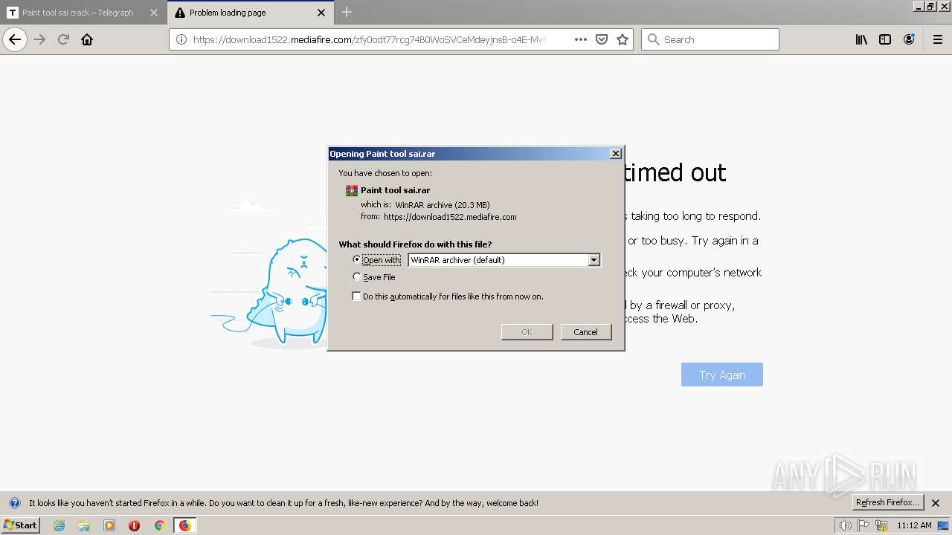The image size is (952, 535).
Task: Open the Firefox account icon
Action: (909, 39)
